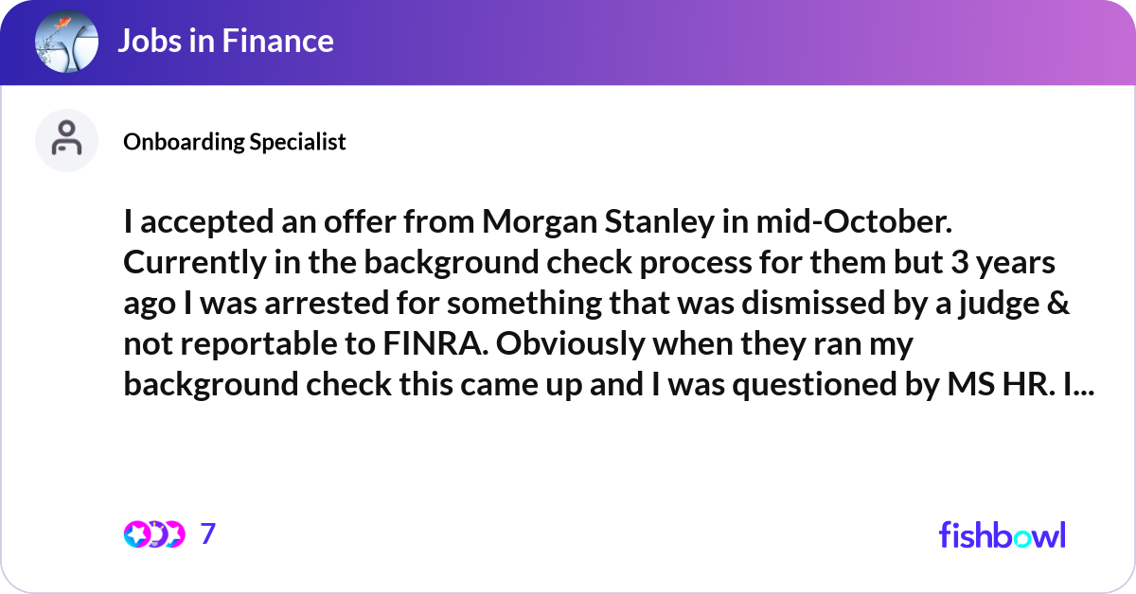
Task: Click the purple gradient header bar
Action: coord(568,43)
